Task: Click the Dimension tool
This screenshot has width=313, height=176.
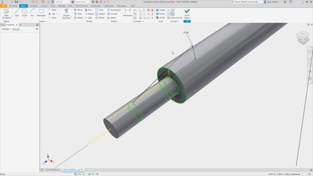Action: [128, 13]
